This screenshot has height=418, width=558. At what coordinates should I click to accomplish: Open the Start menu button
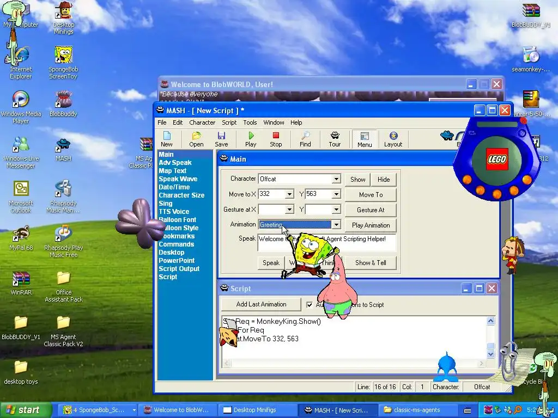25,410
